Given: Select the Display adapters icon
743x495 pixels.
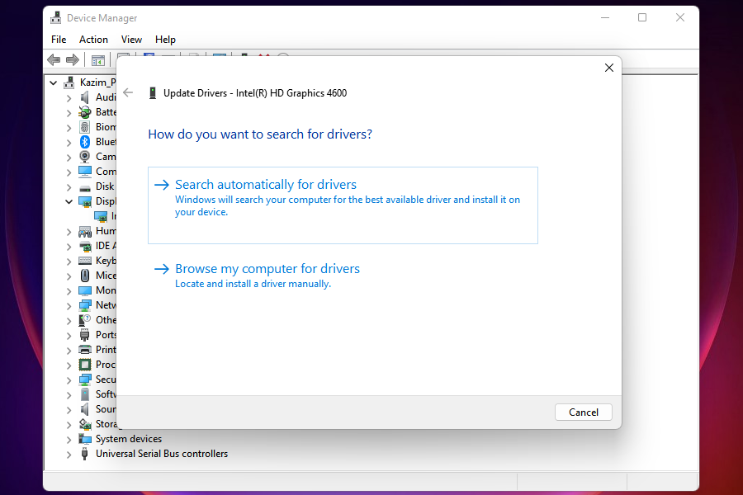Looking at the screenshot, I should [x=85, y=201].
